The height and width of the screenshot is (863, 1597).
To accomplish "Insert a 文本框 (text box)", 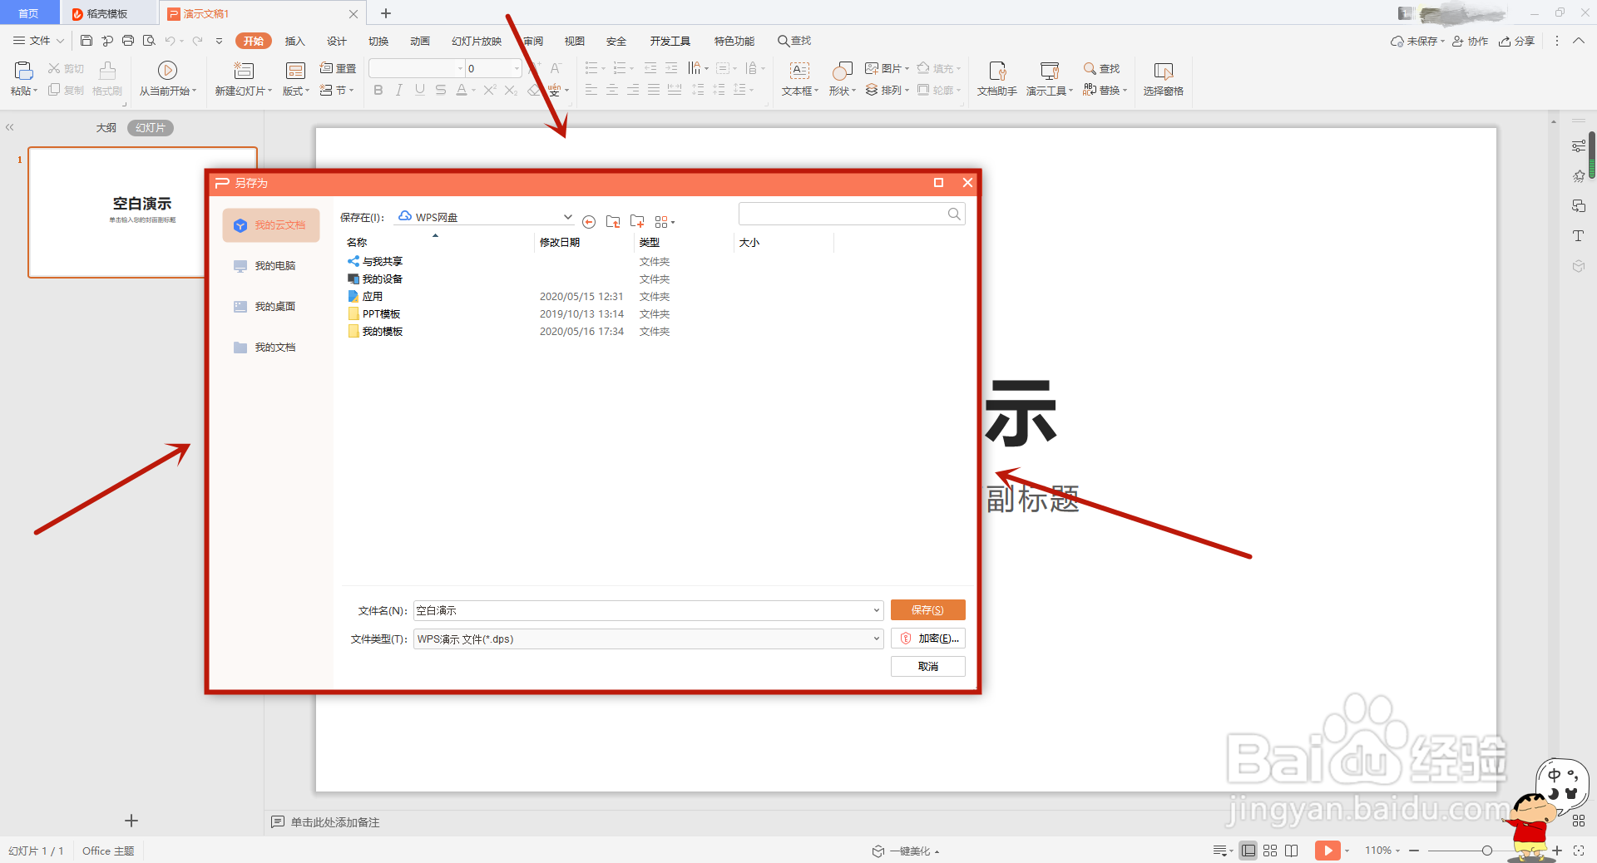I will 798,79.
